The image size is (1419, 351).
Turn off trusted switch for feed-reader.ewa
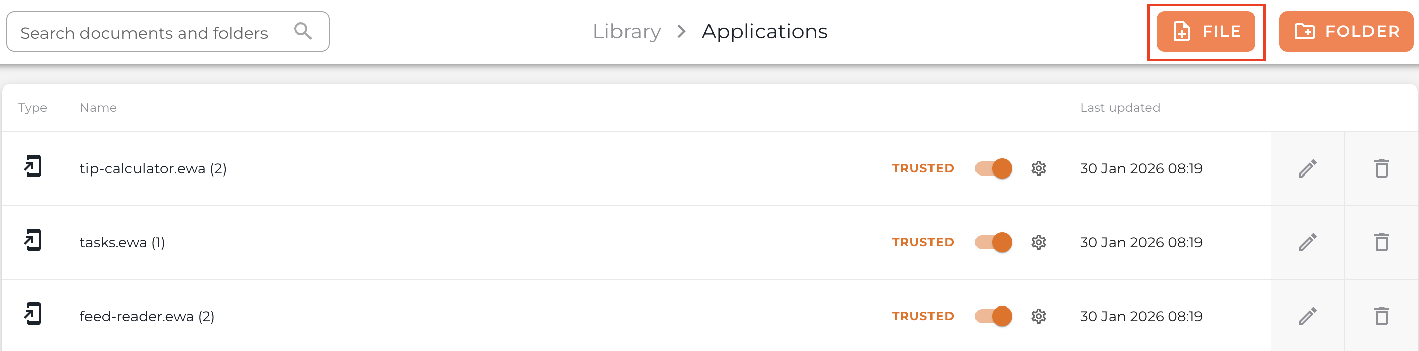993,316
